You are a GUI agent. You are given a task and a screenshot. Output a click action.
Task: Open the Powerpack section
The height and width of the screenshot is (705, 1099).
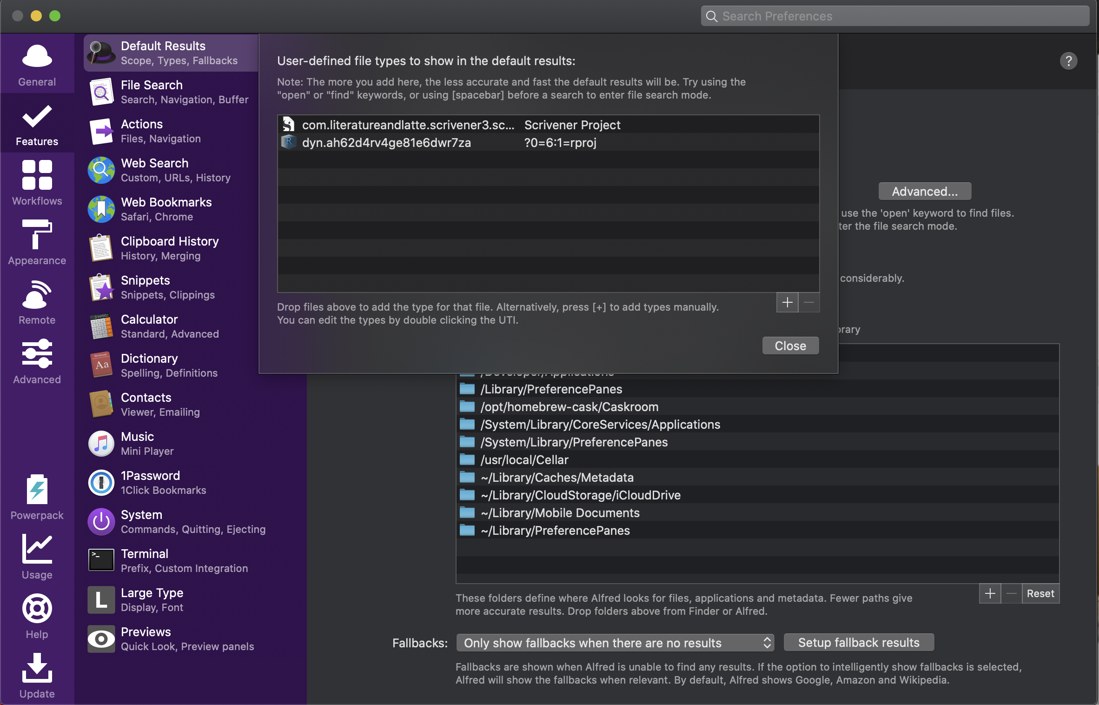37,498
